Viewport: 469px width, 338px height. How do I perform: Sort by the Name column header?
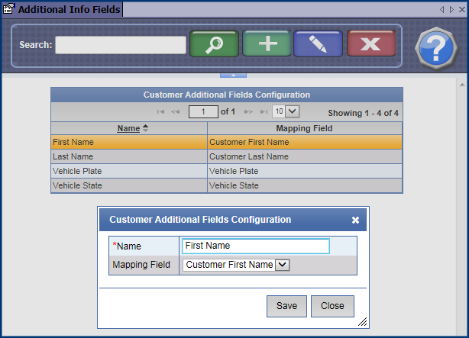coord(128,128)
